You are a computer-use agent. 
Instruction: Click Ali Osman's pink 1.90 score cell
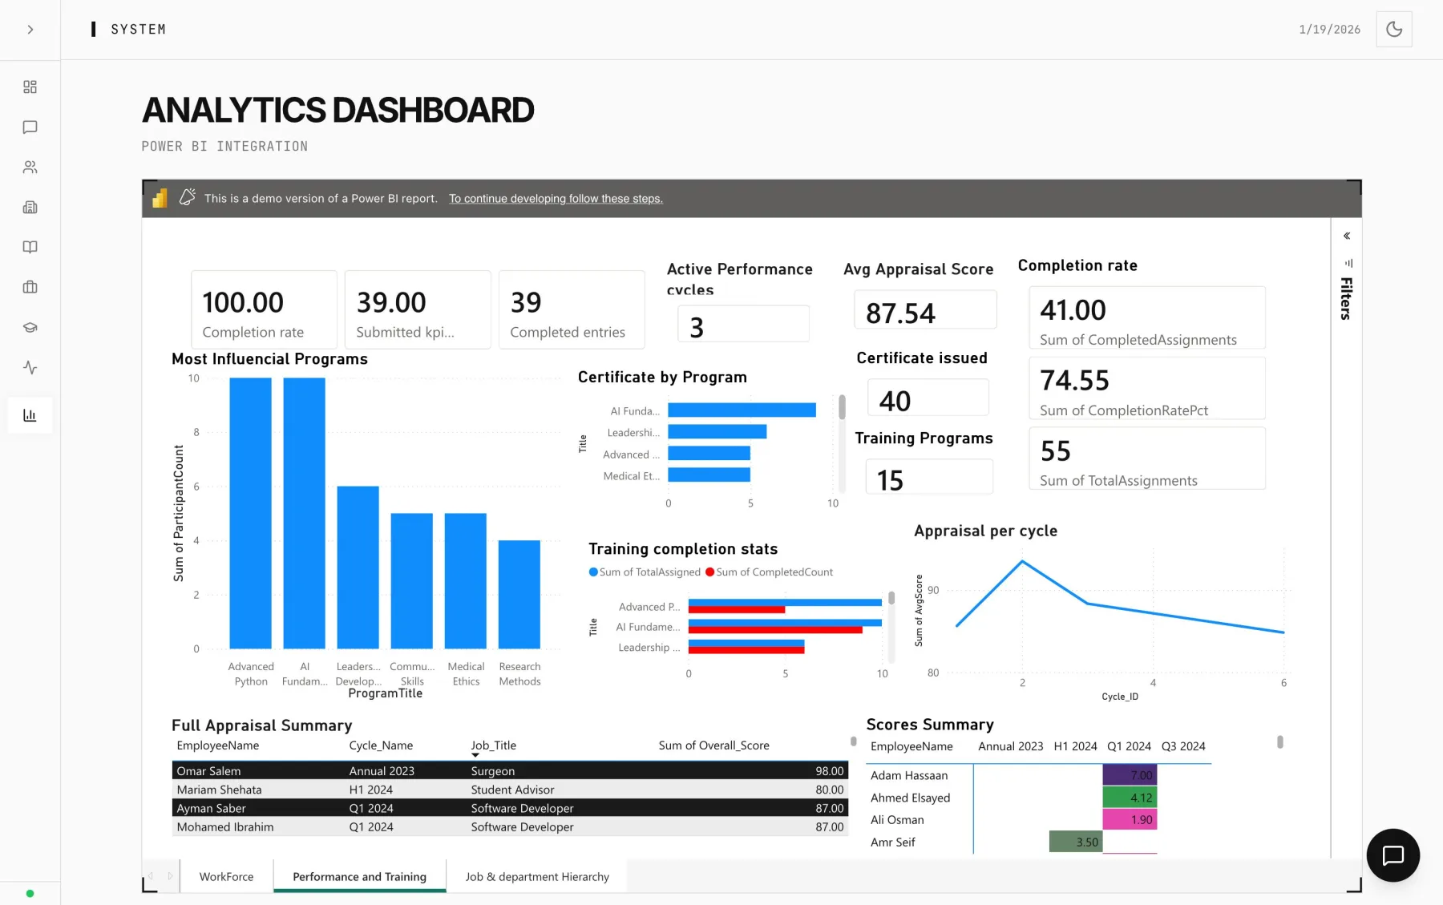1130,819
